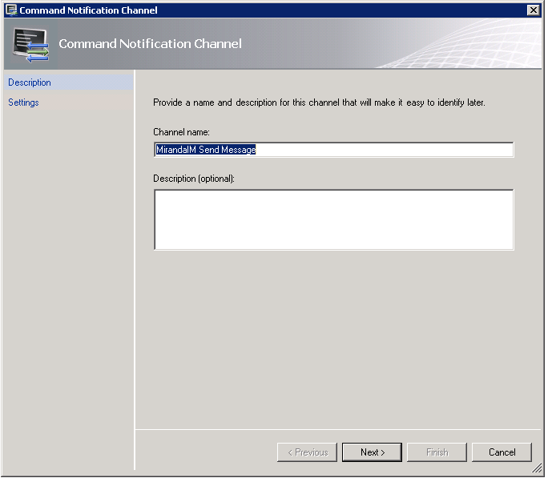
Task: Click the Command Notification Channel header icon
Action: (x=30, y=46)
